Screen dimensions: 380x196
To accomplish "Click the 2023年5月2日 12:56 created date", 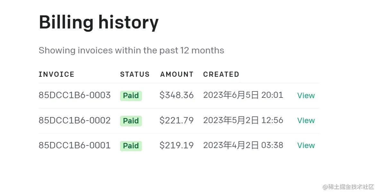I will (x=243, y=121).
